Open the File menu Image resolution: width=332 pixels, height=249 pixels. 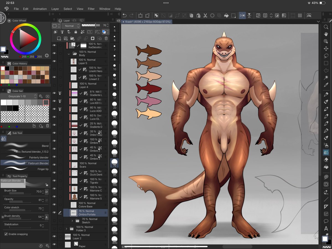pyautogui.click(x=16, y=9)
